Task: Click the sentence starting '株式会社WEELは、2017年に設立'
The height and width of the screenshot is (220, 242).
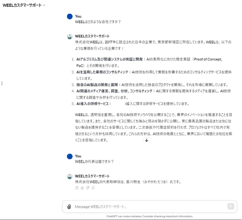Action: tap(153, 45)
